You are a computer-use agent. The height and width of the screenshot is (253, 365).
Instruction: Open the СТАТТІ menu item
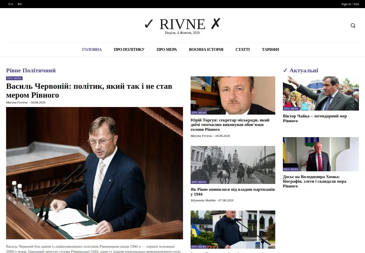(x=243, y=50)
